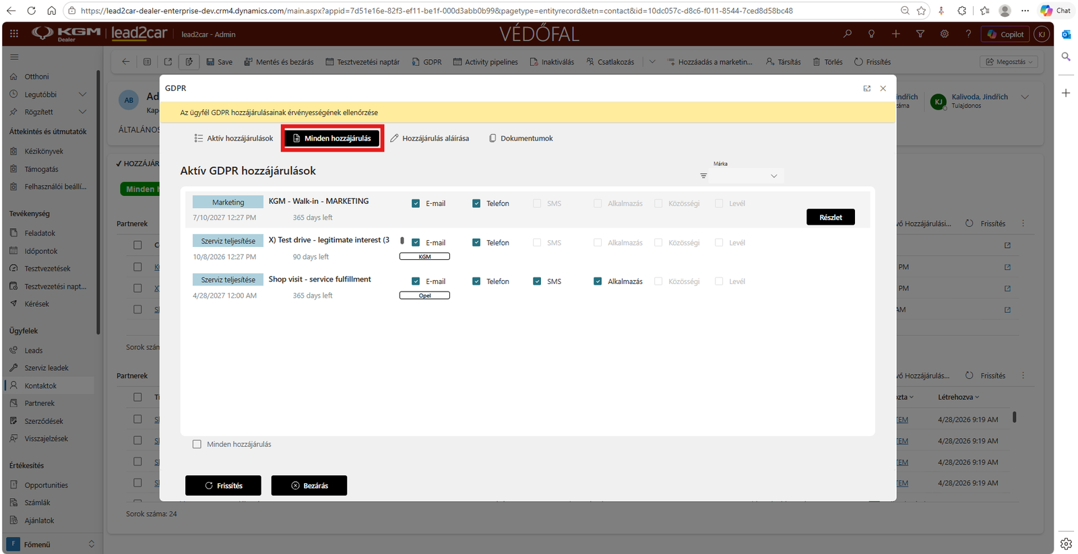Click the KGM brand tag under Test drive consent
This screenshot has height=554, width=1078.
(x=424, y=256)
